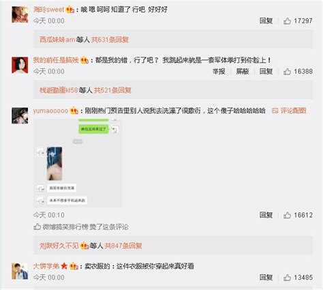Reply to 海玲sweet's comment
The height and width of the screenshot is (290, 323).
pyautogui.click(x=266, y=21)
